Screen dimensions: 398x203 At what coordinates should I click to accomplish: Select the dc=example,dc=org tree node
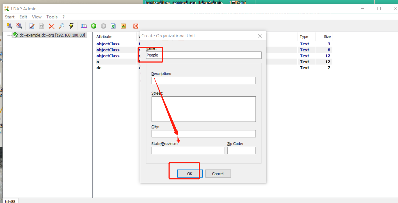click(52, 35)
